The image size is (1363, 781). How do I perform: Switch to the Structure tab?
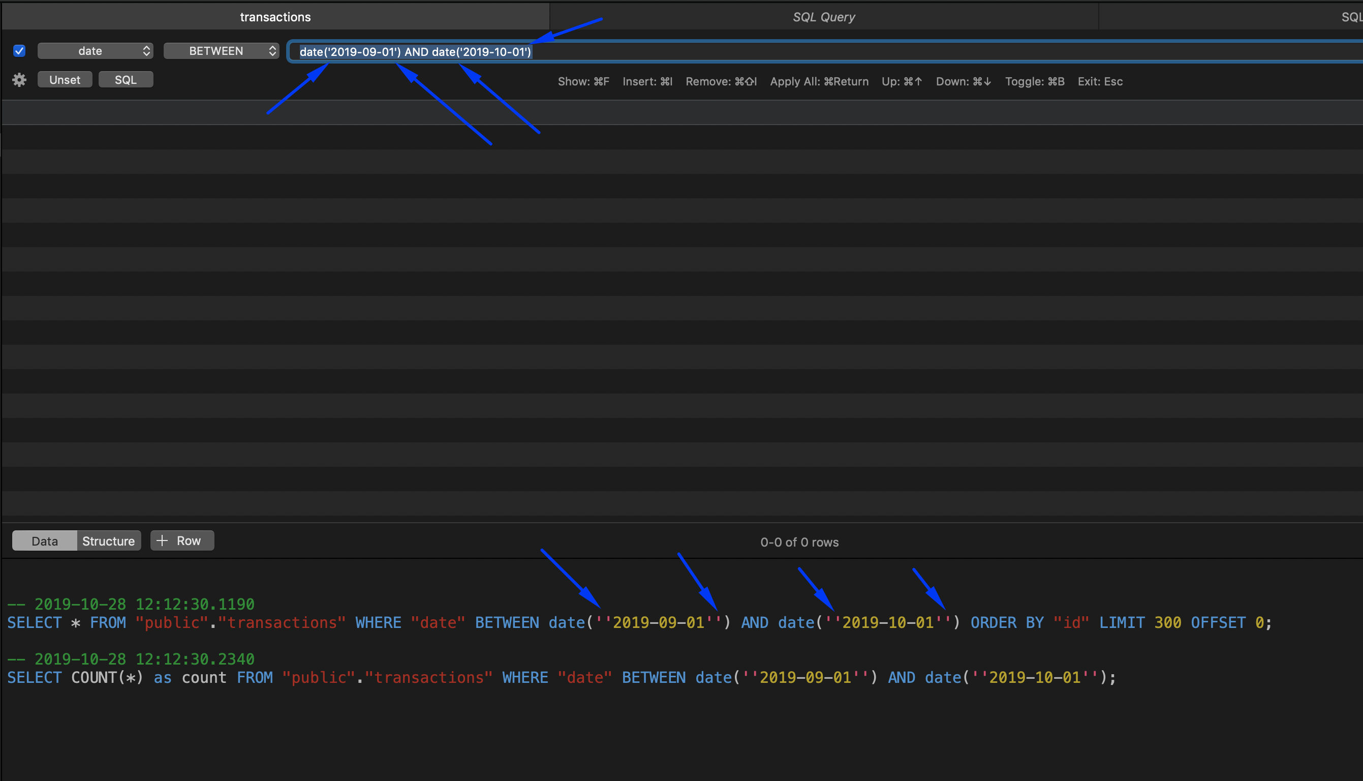108,540
